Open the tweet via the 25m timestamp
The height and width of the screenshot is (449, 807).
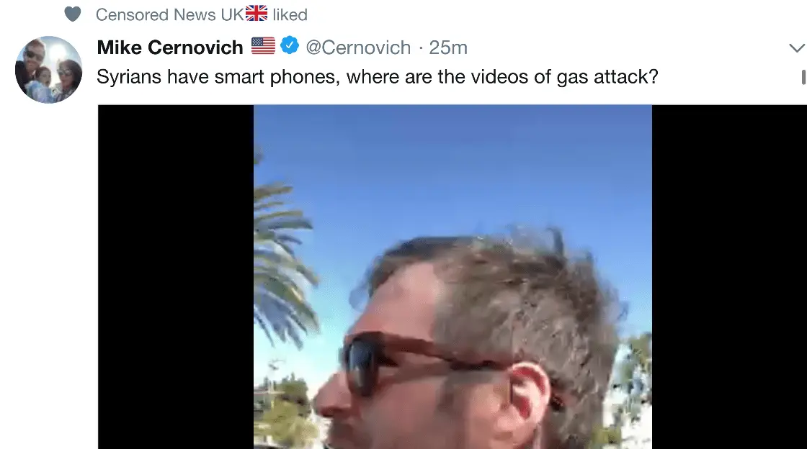447,47
